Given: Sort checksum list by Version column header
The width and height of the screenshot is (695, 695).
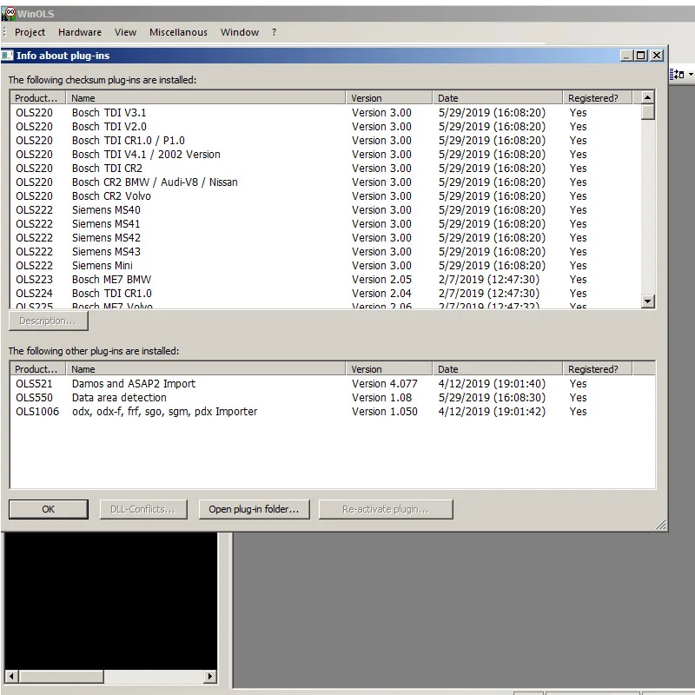Looking at the screenshot, I should tap(389, 98).
